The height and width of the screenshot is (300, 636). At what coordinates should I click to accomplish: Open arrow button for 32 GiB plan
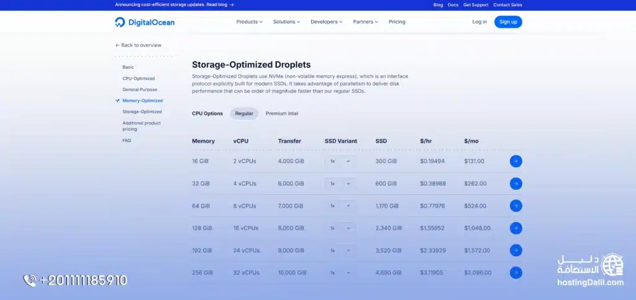[x=516, y=183]
